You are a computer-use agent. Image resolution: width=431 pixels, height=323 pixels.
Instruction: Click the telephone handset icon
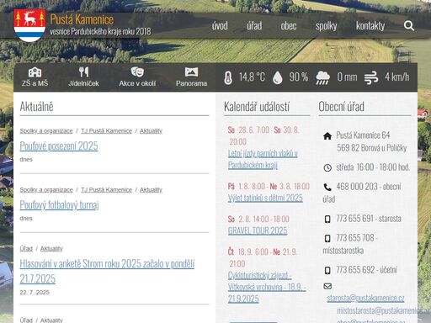[x=327, y=187]
